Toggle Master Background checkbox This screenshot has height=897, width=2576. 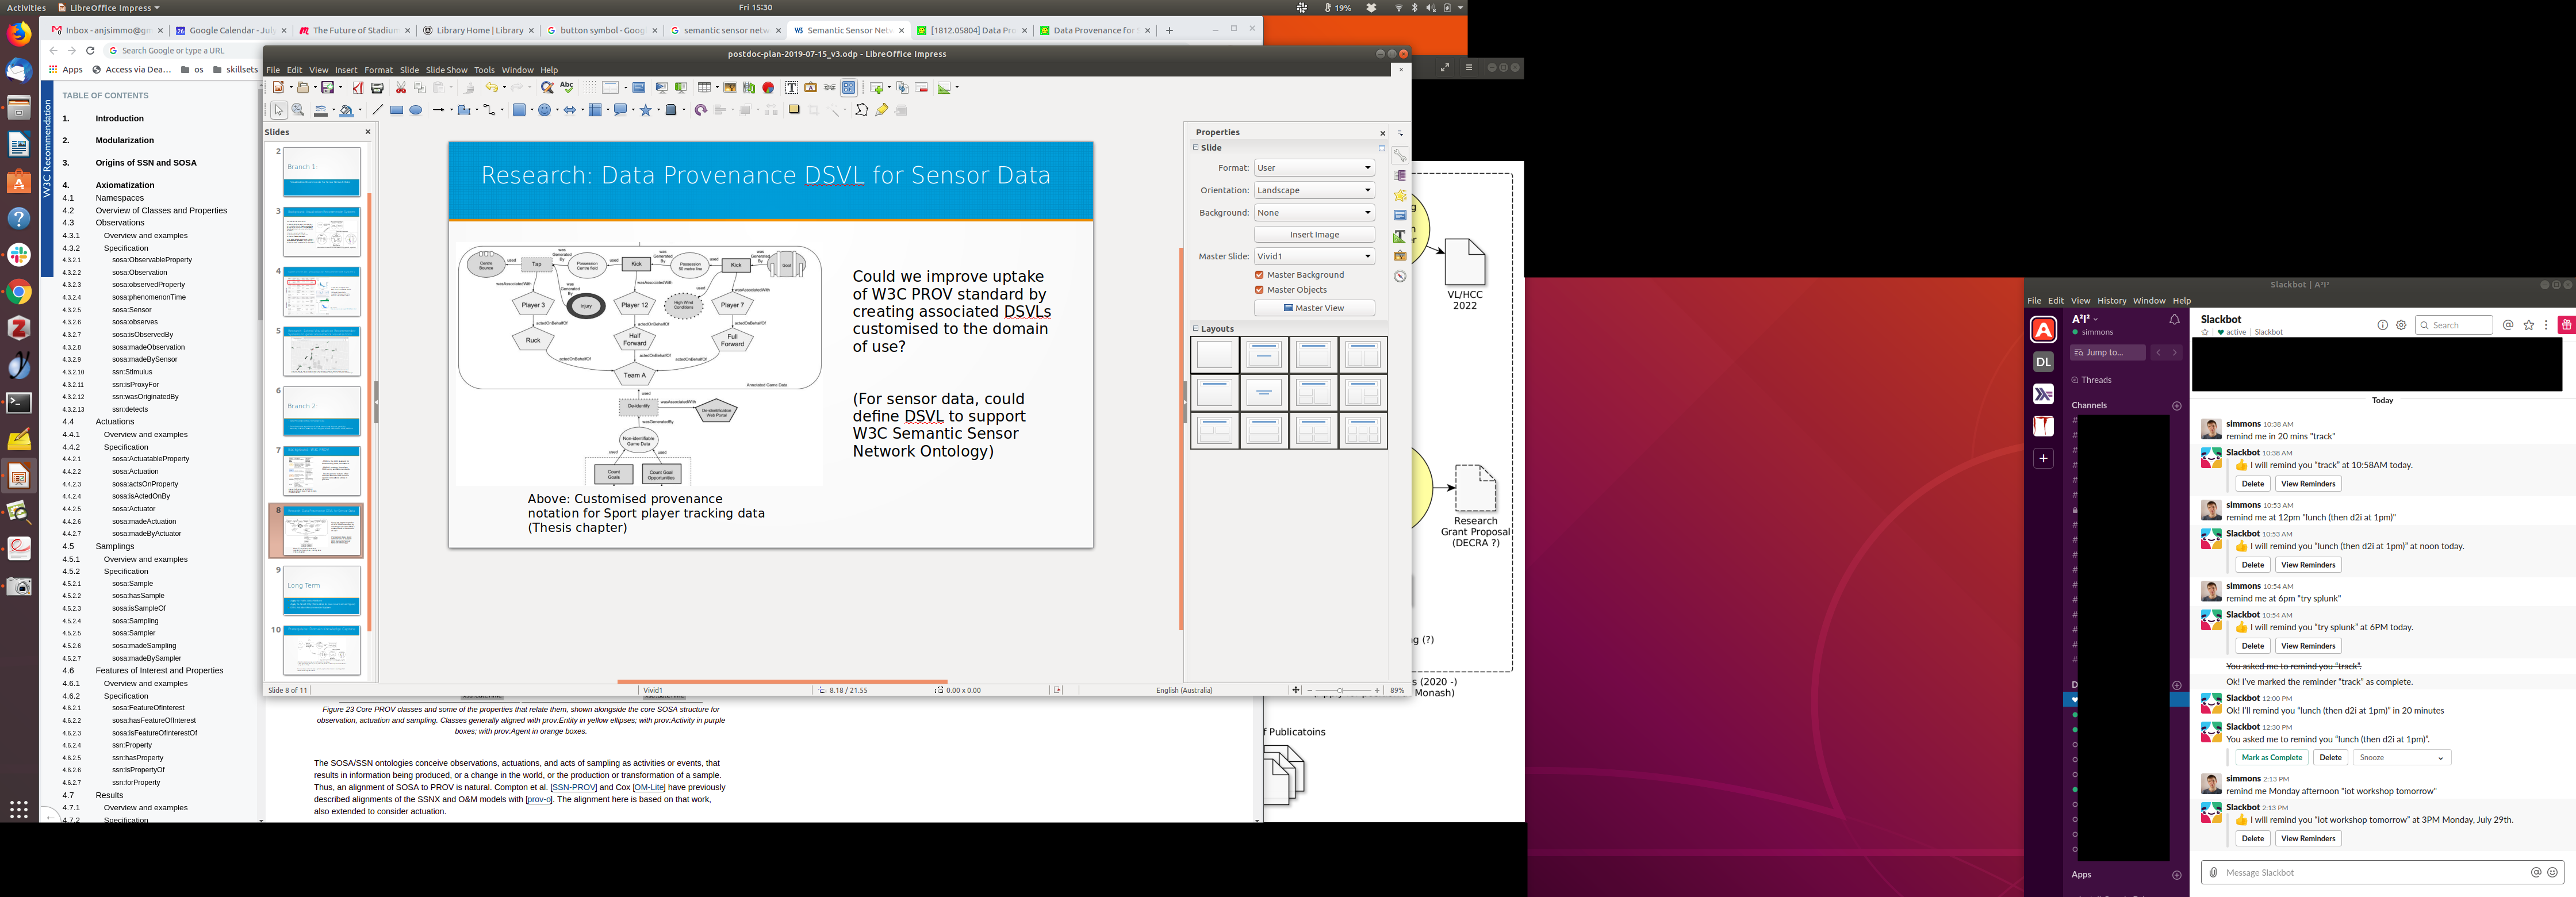[x=1259, y=275]
